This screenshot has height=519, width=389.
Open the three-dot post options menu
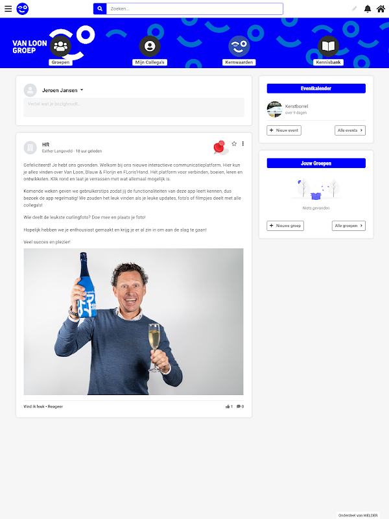pos(242,143)
